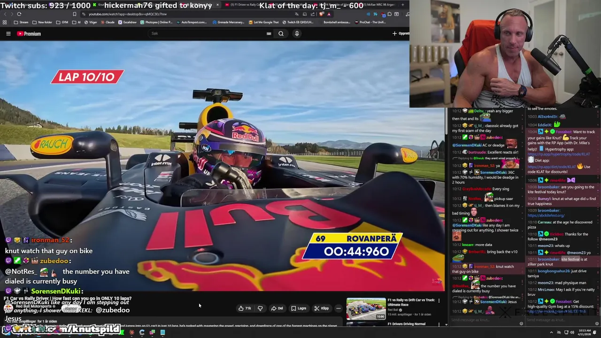The height and width of the screenshot is (338, 601).
Task: Open the on-screen keyboard in the search box
Action: [269, 34]
